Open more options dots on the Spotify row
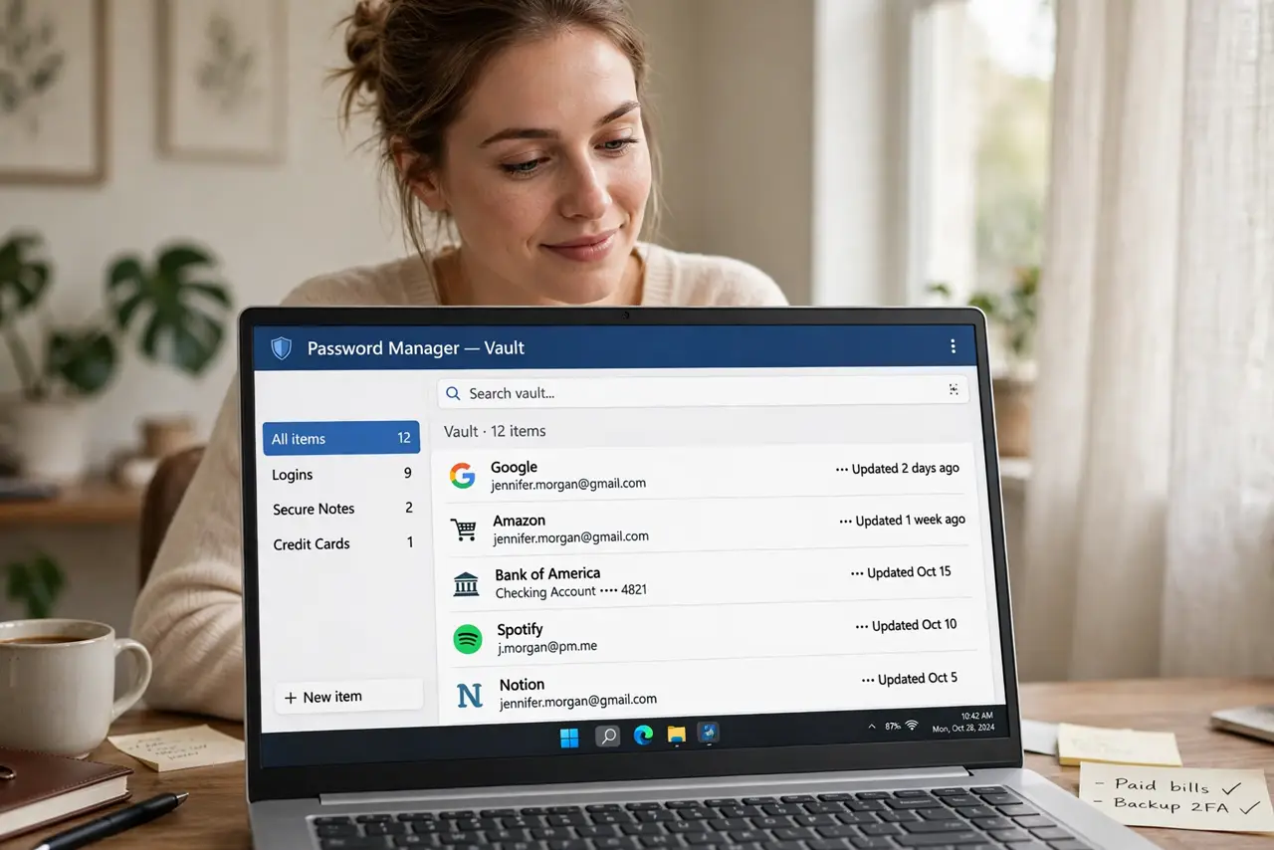Image resolution: width=1274 pixels, height=850 pixels. [862, 626]
